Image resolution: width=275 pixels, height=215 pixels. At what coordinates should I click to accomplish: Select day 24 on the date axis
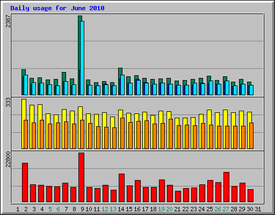point(201,209)
